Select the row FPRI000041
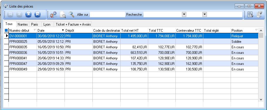The width and height of the screenshot is (267, 110). point(133,58)
